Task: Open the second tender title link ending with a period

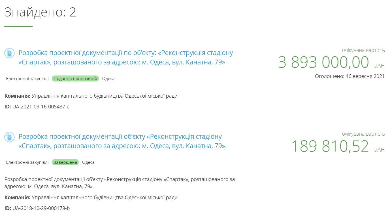Action: (122, 141)
